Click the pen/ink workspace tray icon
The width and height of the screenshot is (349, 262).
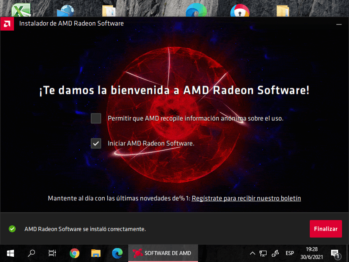275,253
